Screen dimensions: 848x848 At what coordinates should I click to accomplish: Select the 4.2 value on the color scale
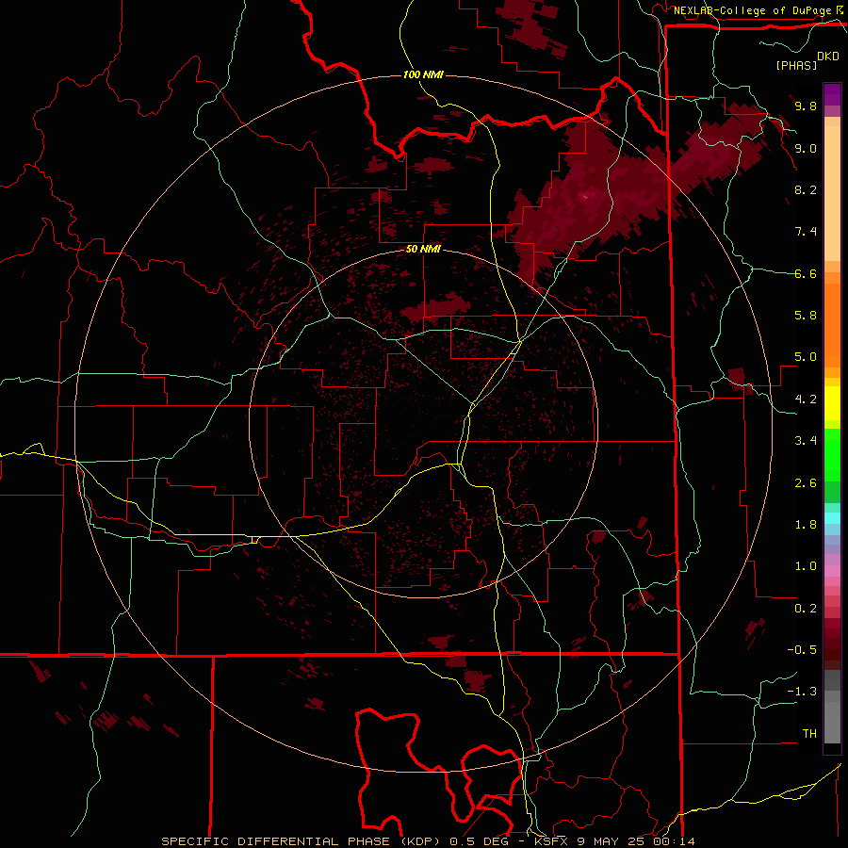[x=806, y=400]
